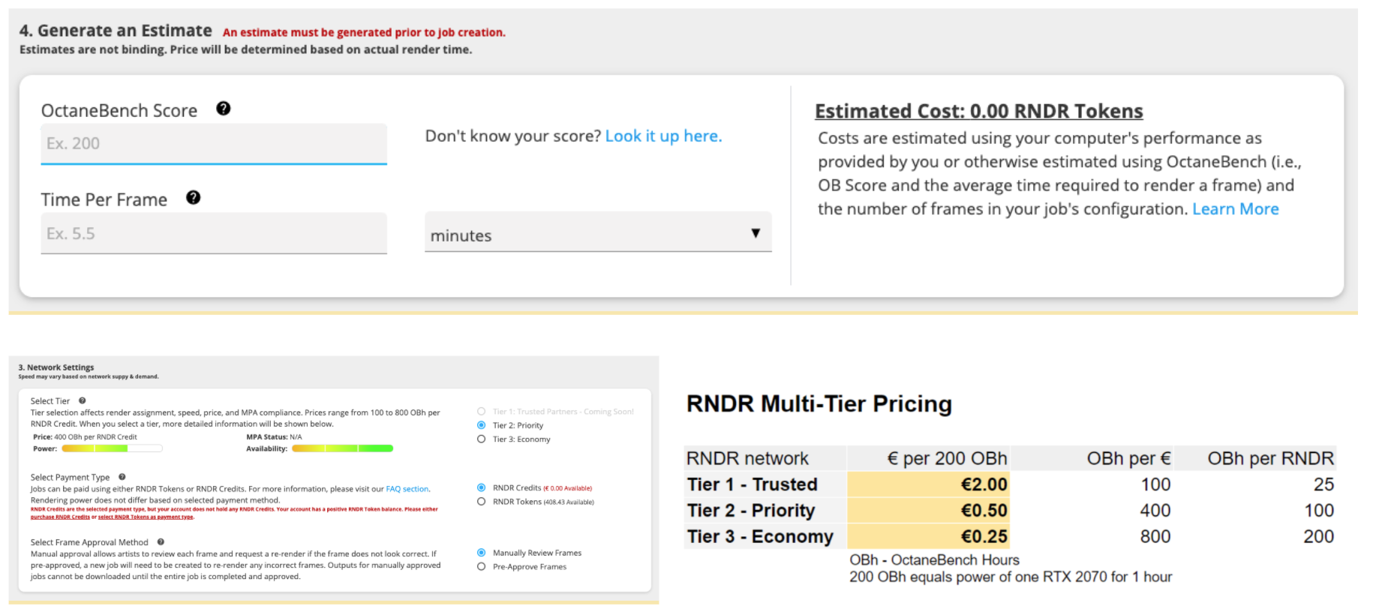
Task: Select the Tier 2: Priority radio button
Action: click(481, 425)
